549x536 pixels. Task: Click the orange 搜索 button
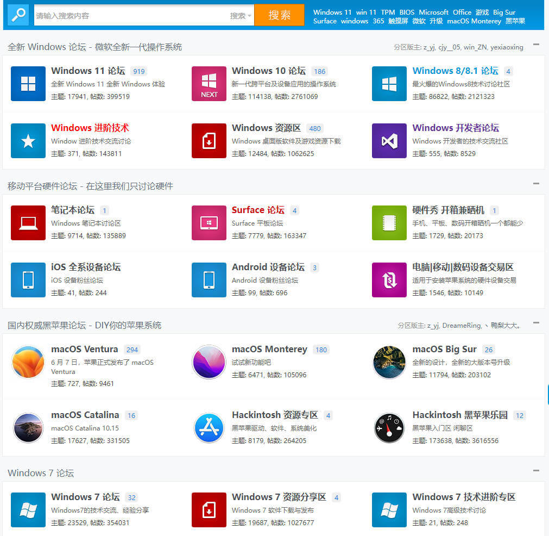pyautogui.click(x=280, y=15)
